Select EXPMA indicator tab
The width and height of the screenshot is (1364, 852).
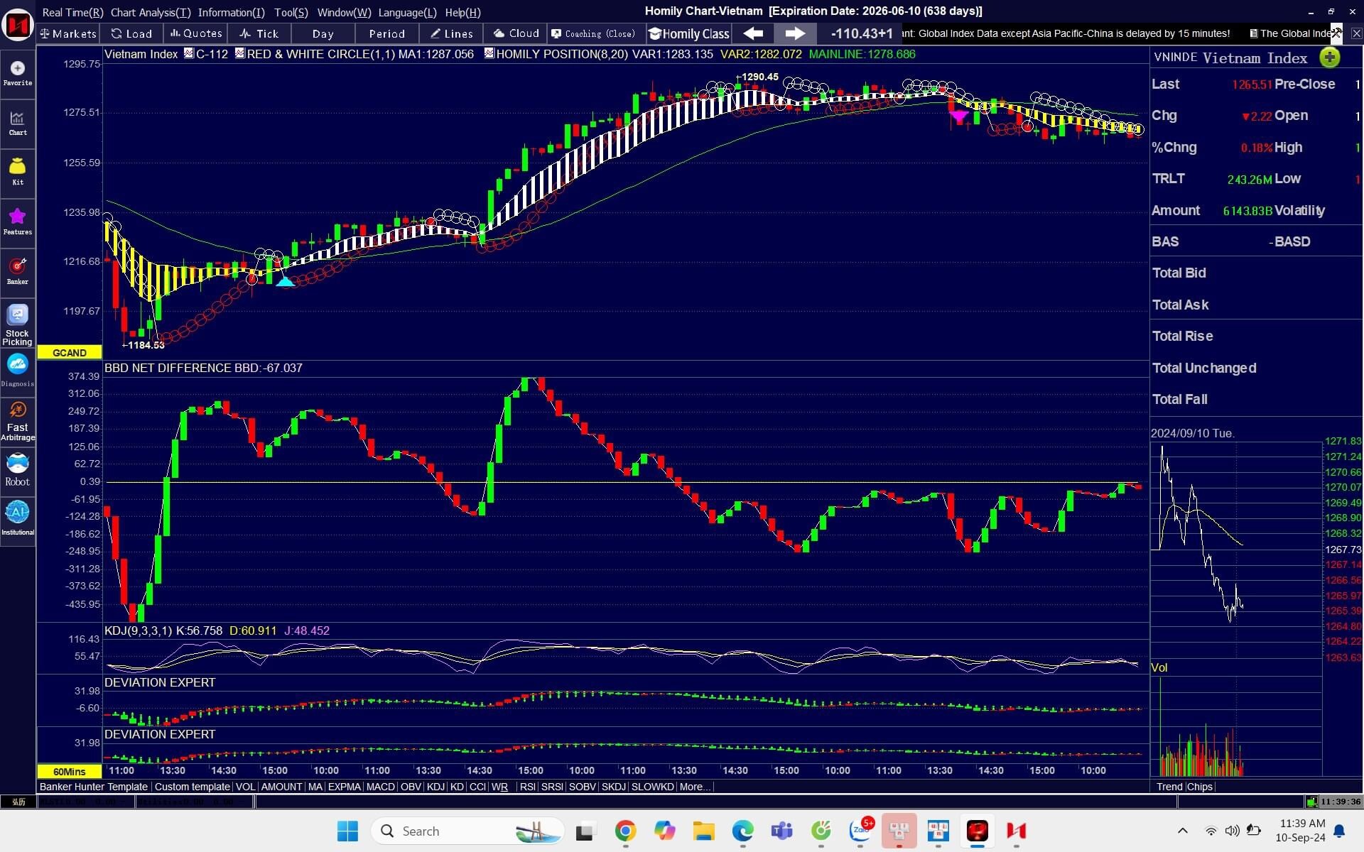click(344, 787)
